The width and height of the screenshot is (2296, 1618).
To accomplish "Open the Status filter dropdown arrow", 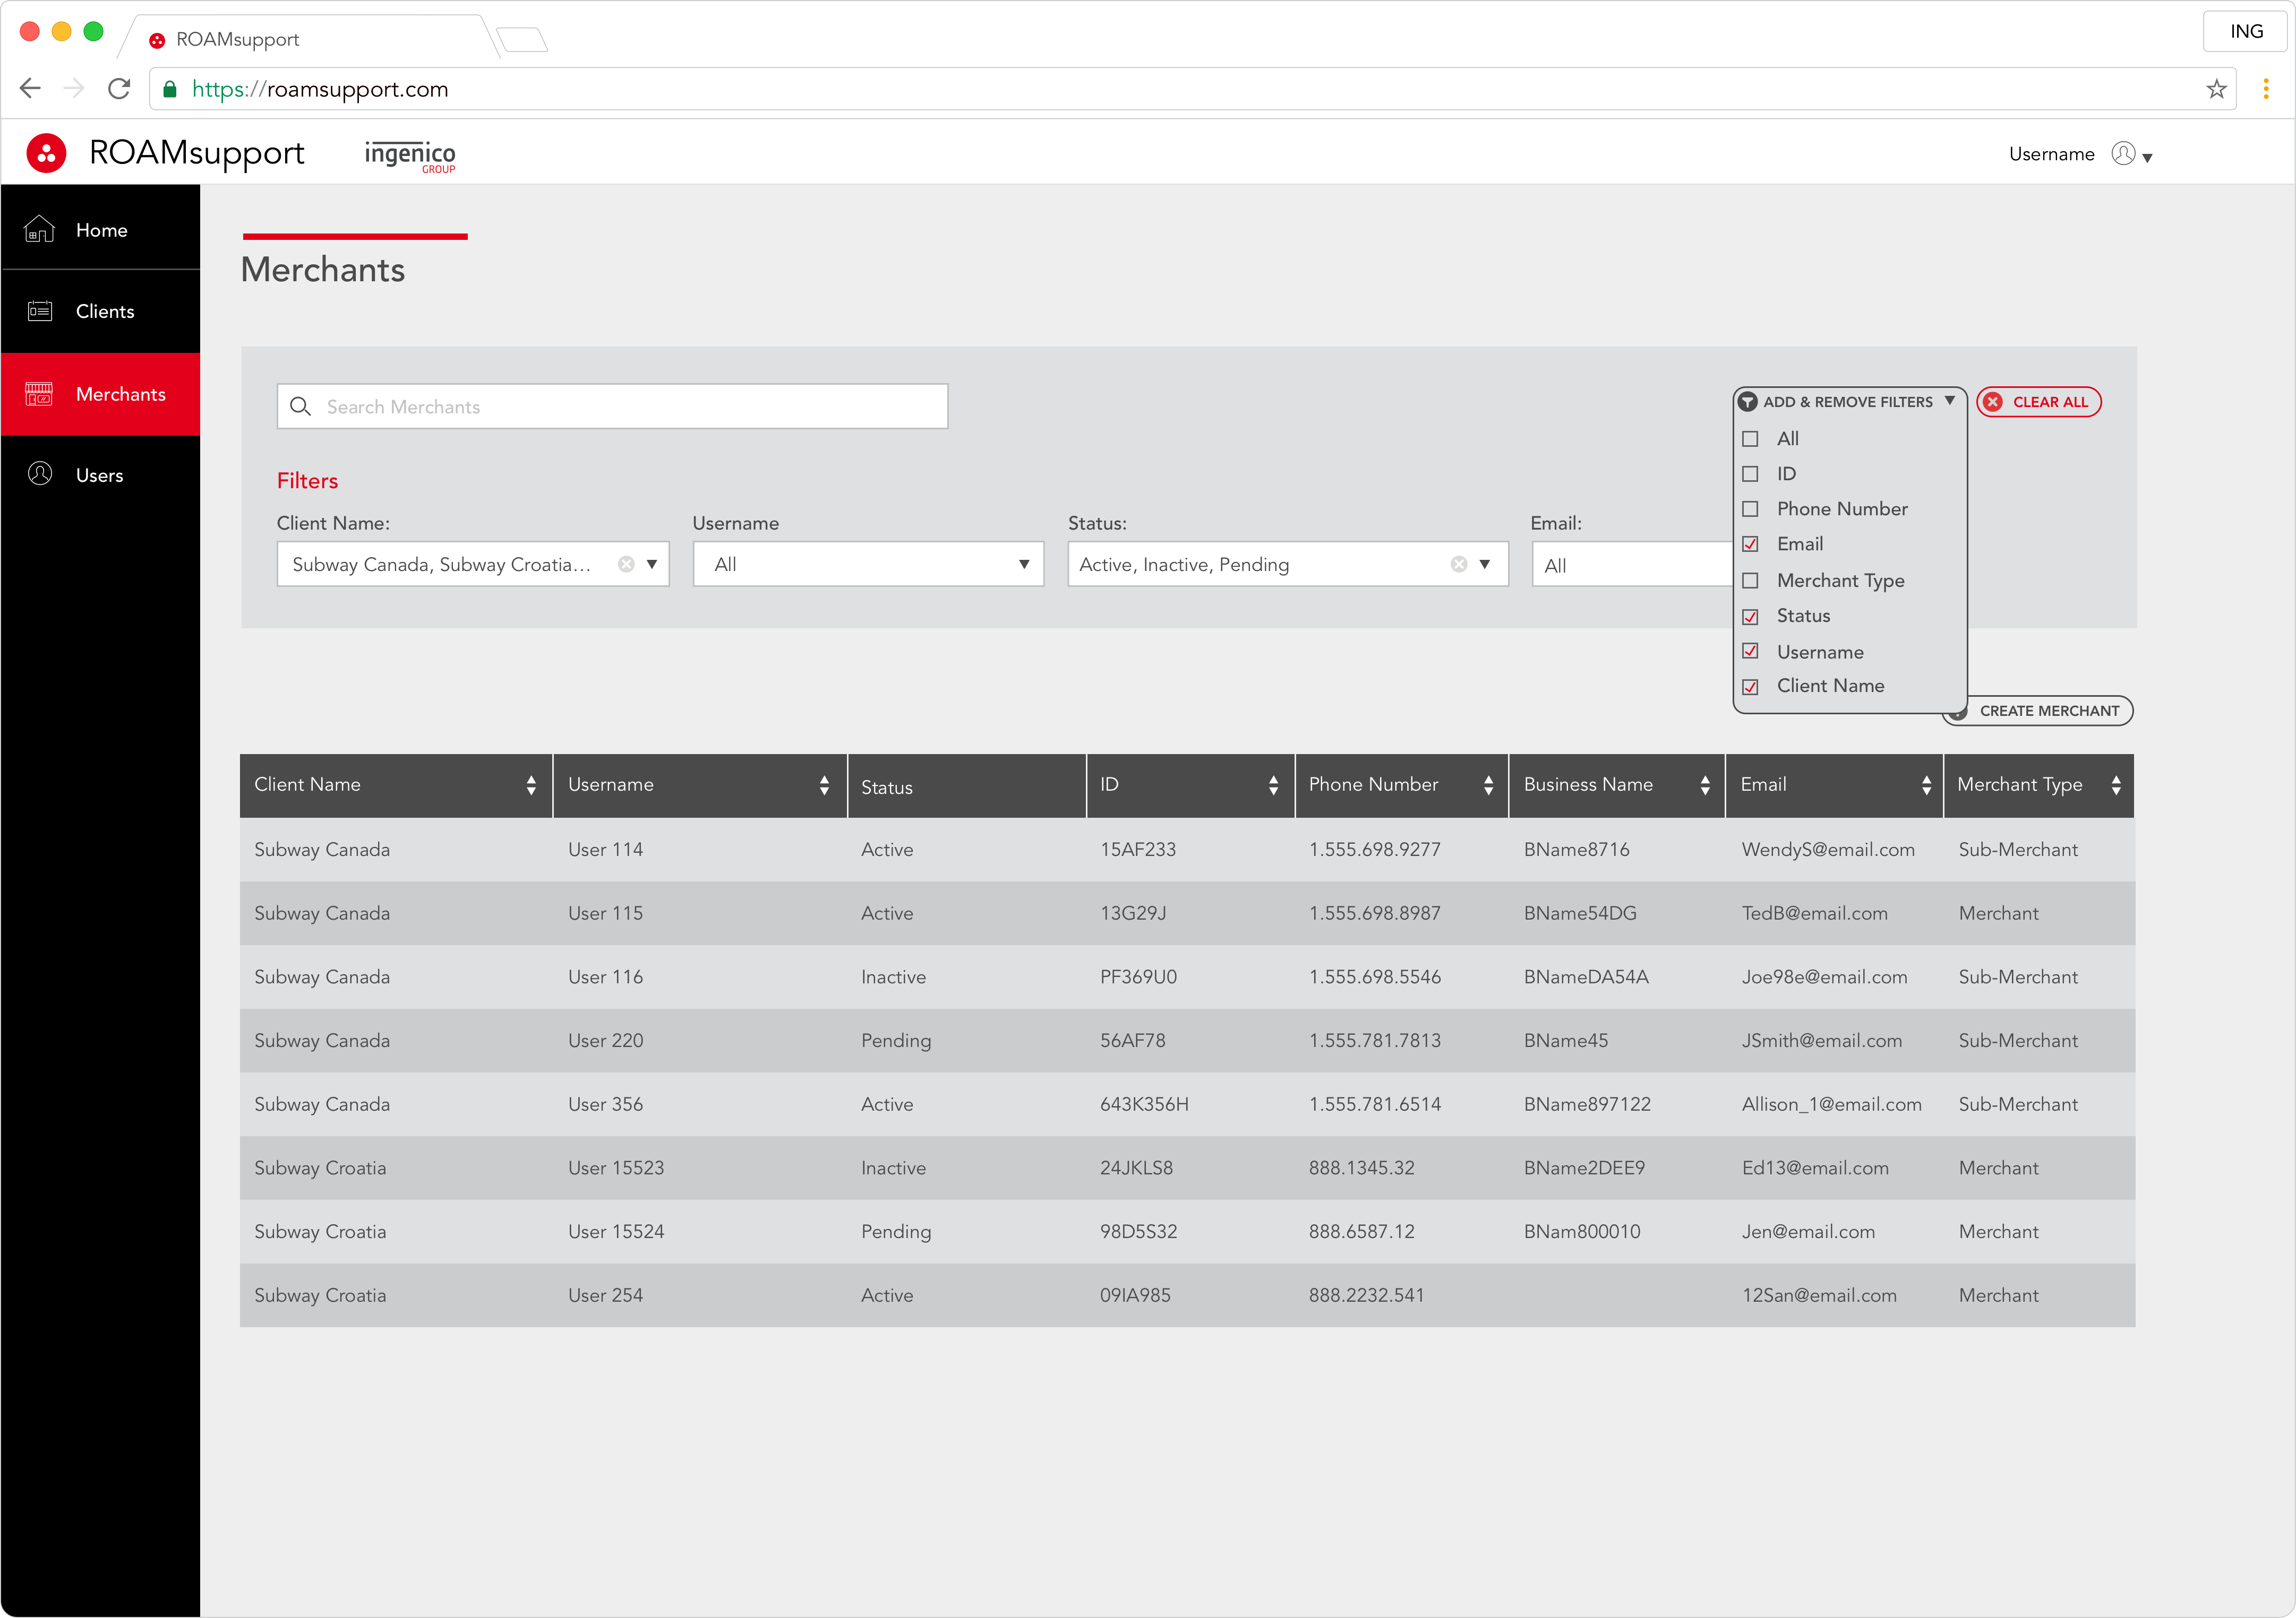I will point(1485,565).
